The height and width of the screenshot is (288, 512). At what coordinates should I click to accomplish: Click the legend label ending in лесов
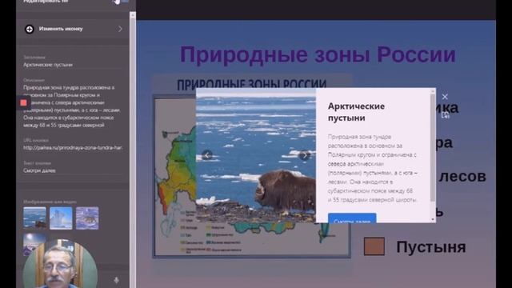click(x=462, y=176)
